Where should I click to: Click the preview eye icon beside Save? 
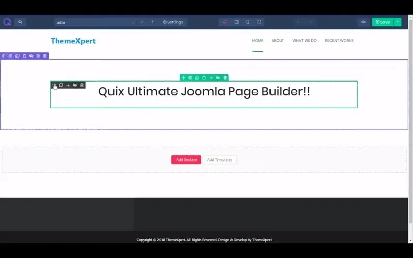[363, 22]
